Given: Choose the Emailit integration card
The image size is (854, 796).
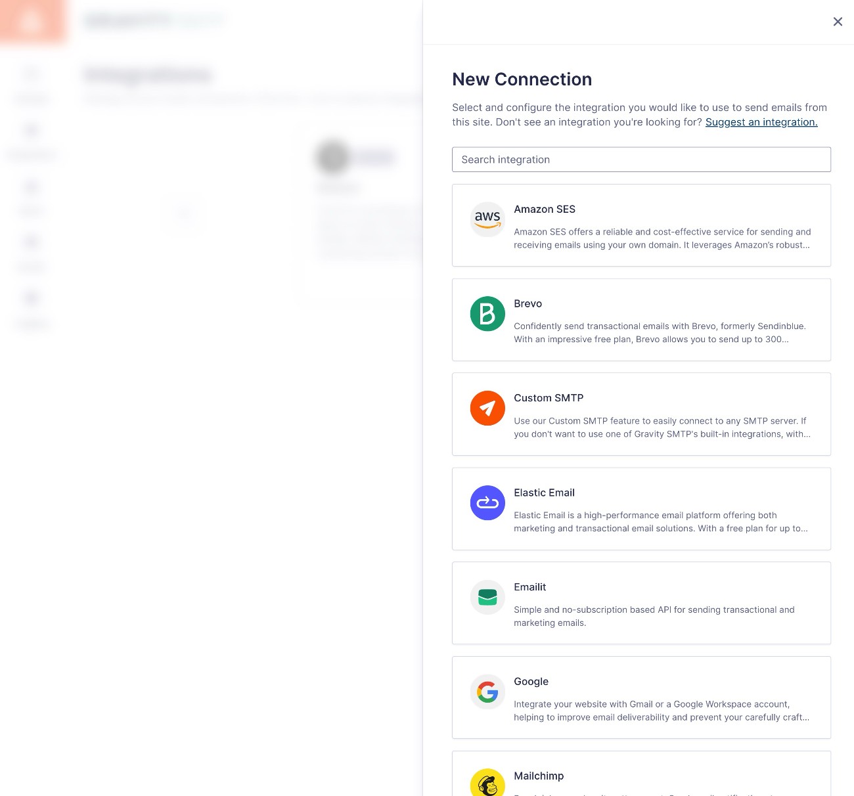Looking at the screenshot, I should pos(641,603).
